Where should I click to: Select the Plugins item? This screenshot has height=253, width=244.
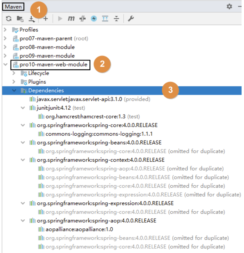coord(37,82)
